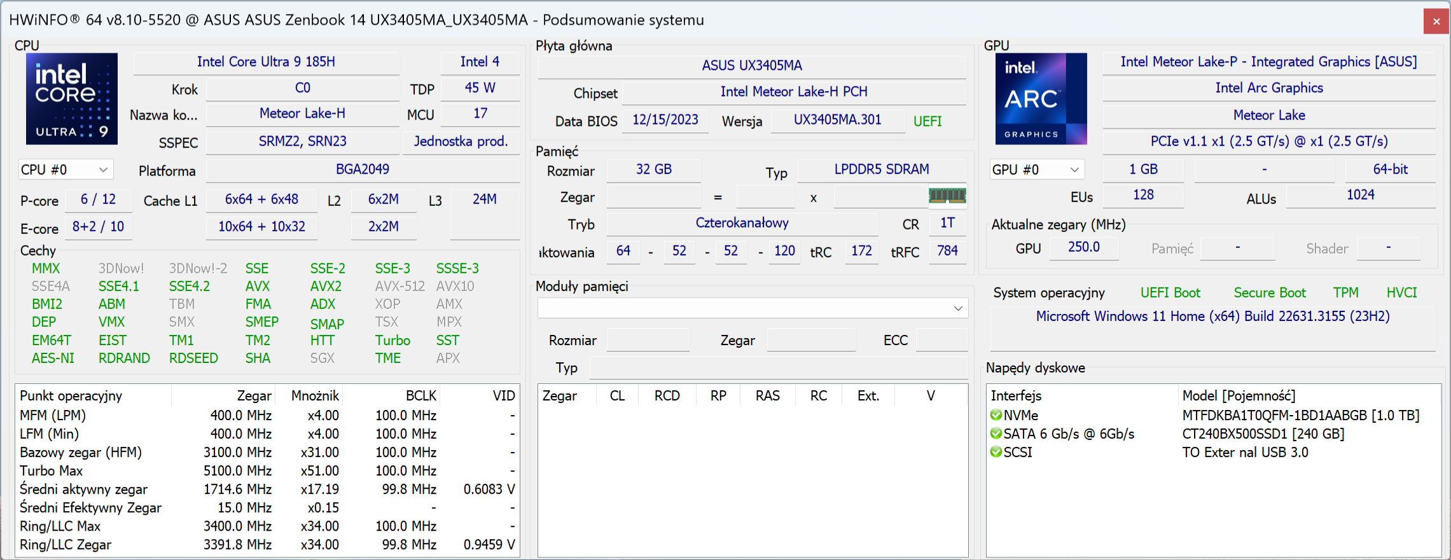The image size is (1451, 560).
Task: Click the Microsoft Windows 11 Home build text
Action: pos(1212,317)
